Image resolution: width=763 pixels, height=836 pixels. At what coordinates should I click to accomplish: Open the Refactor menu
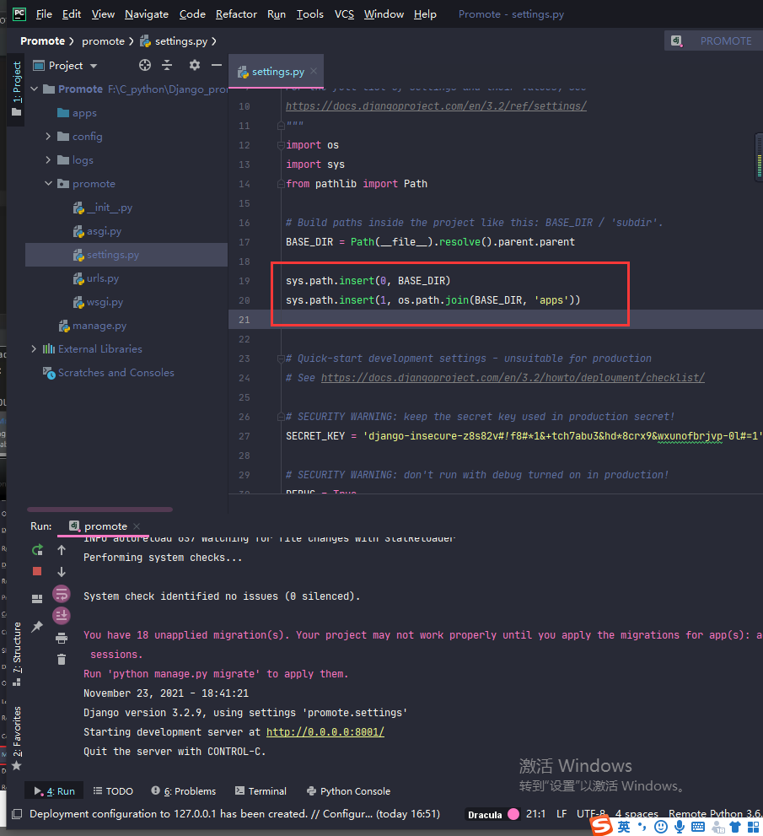(x=236, y=14)
